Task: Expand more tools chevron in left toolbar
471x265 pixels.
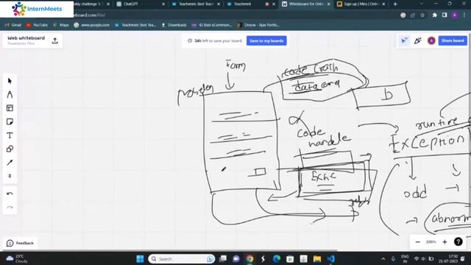Action: click(x=10, y=176)
